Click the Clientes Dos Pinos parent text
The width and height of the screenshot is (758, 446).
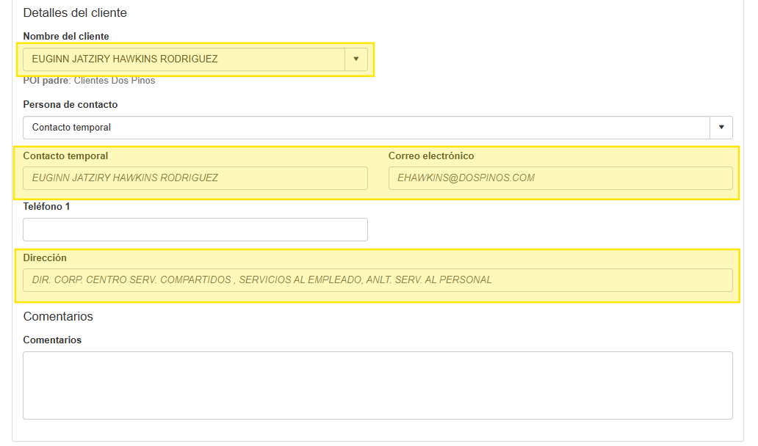tap(115, 81)
